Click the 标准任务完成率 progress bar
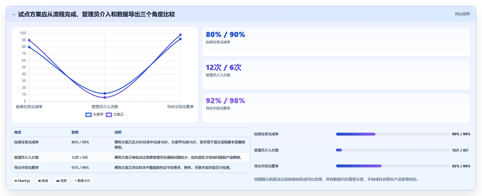This screenshot has height=196, width=482. [393, 134]
